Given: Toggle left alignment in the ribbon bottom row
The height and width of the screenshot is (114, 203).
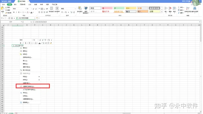Looking at the screenshot, I should click(x=39, y=12).
